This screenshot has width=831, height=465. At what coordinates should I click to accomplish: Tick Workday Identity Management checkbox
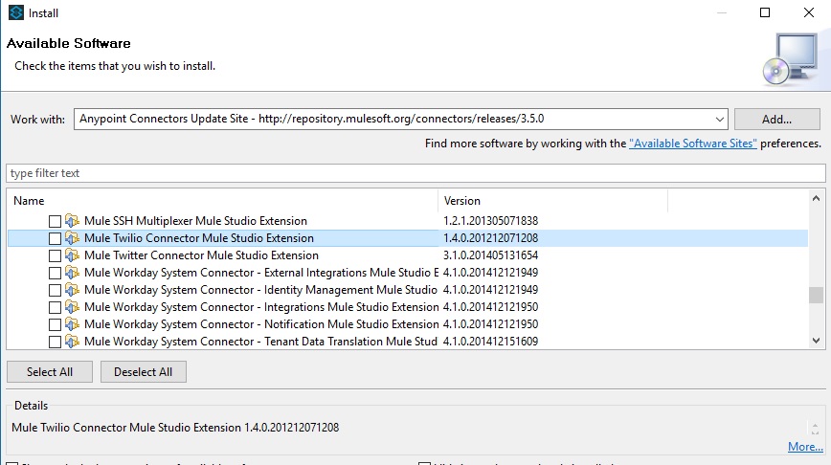(55, 290)
